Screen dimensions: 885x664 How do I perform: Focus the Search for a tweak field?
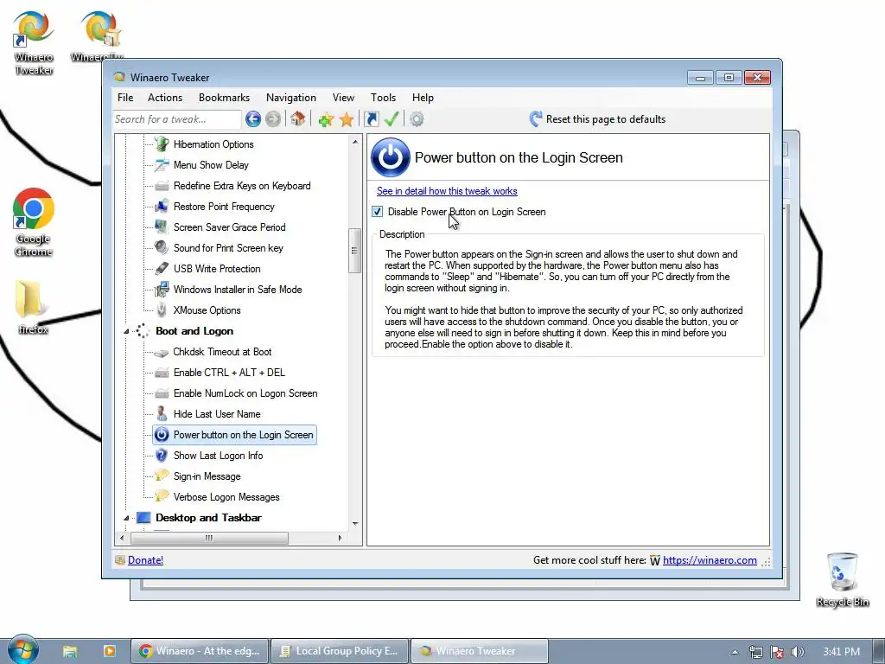click(x=177, y=119)
